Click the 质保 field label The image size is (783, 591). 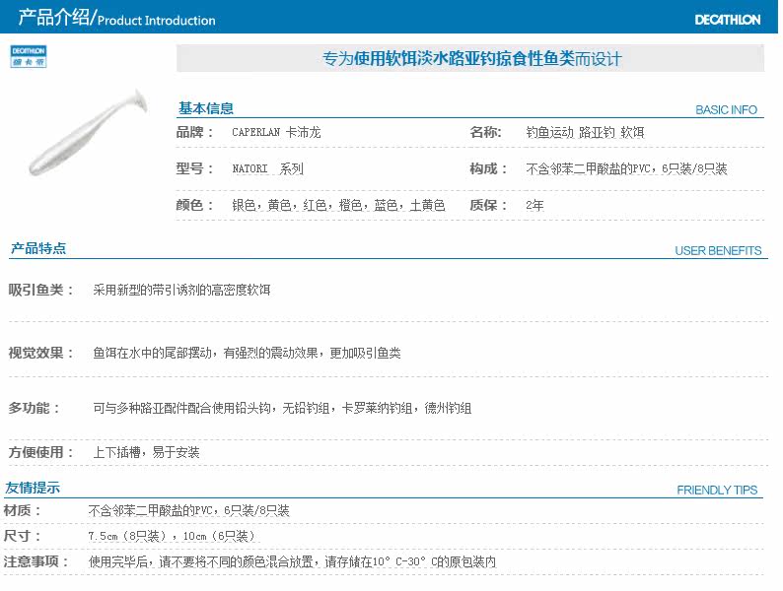488,205
